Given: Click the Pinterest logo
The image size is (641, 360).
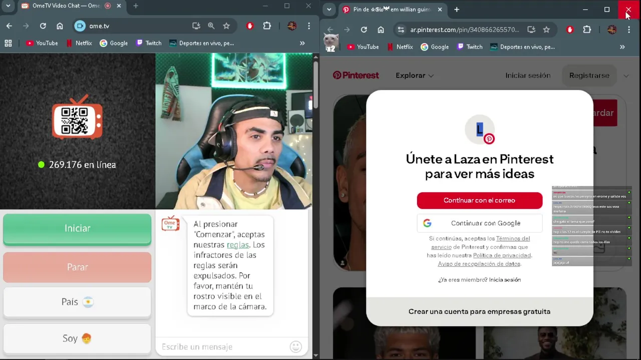Looking at the screenshot, I should (x=356, y=75).
